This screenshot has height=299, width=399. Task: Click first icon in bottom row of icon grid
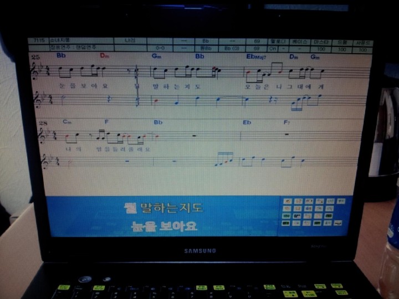pos(286,223)
